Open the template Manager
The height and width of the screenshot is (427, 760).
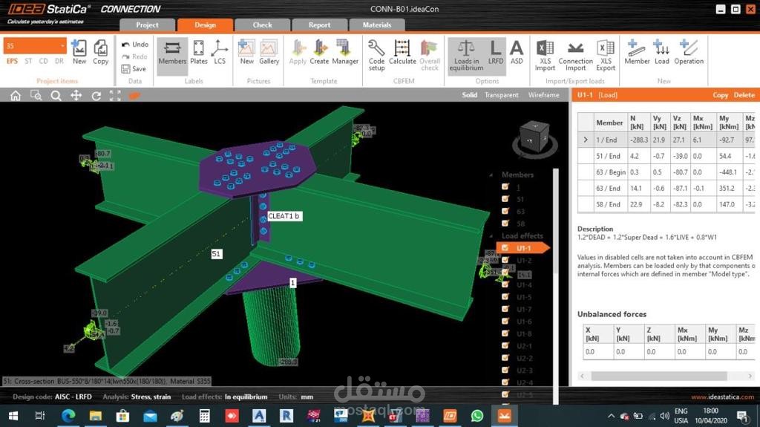pyautogui.click(x=345, y=52)
